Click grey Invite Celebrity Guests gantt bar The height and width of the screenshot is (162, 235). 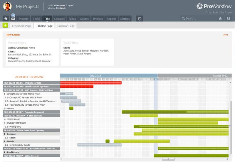(x=100, y=145)
